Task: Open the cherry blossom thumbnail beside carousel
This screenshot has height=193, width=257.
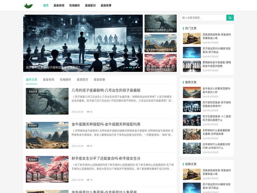Action: (x=161, y=63)
